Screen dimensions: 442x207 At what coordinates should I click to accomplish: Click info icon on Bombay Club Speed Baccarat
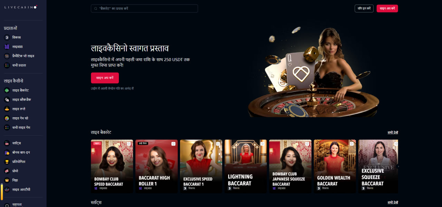(129, 144)
